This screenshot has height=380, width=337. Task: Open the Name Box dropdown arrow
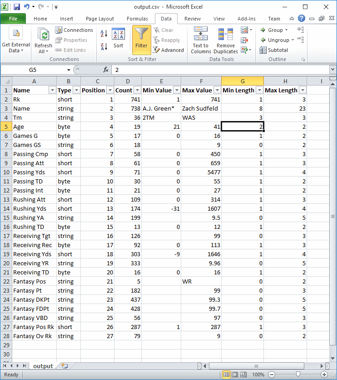69,70
